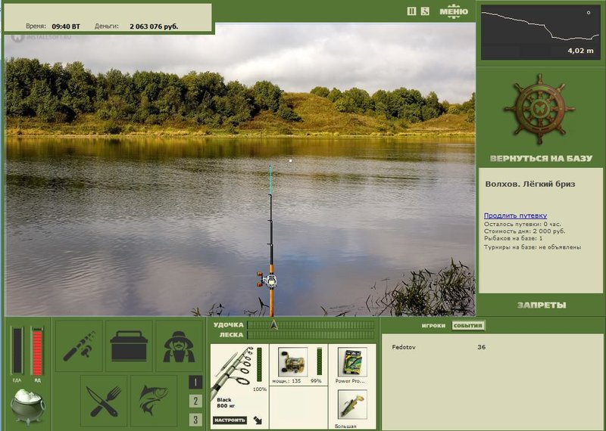
Task: Click the cooking pot with food icon
Action: pos(27,405)
